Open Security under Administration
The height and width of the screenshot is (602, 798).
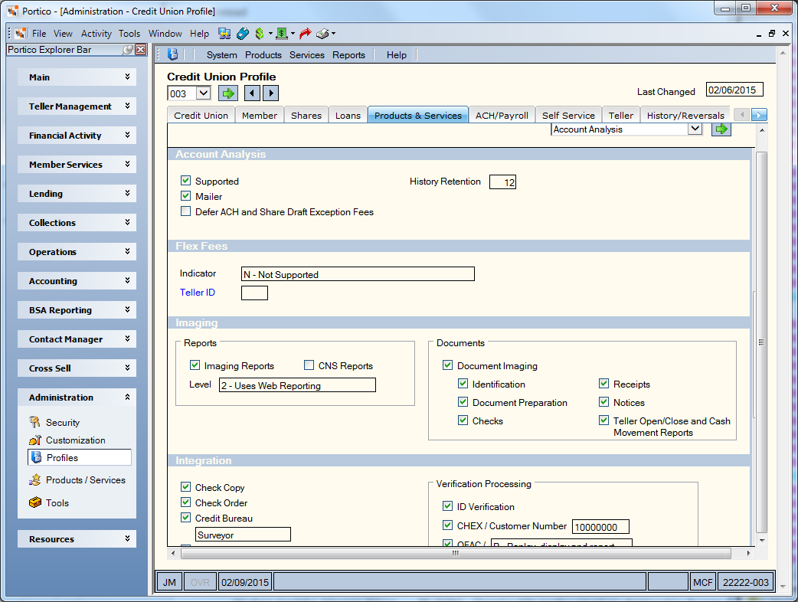(x=63, y=422)
